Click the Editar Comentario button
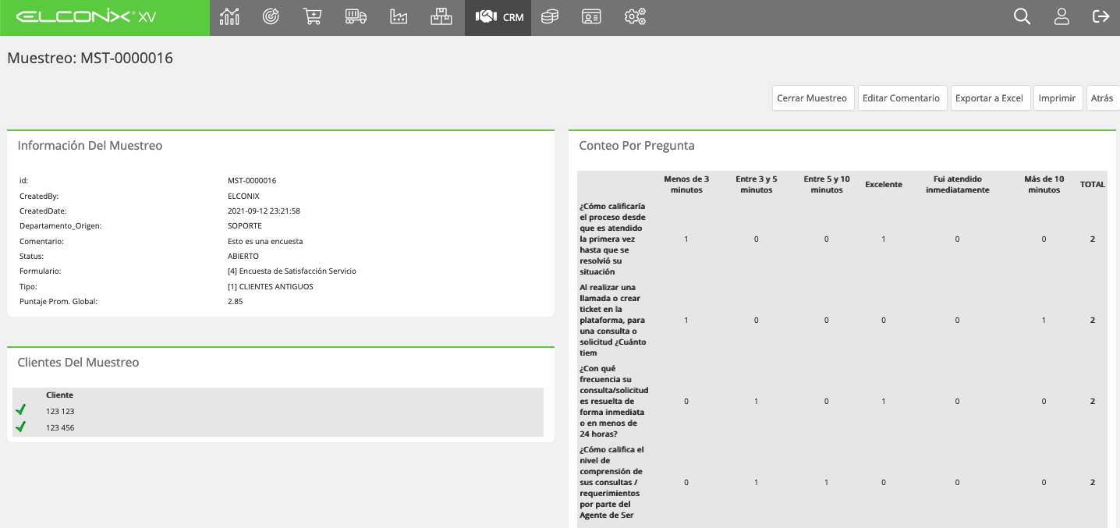The height and width of the screenshot is (528, 1120). (x=902, y=98)
